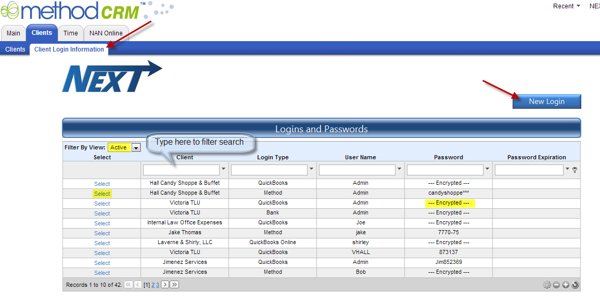Open the Clients sub-tab

pos(15,48)
